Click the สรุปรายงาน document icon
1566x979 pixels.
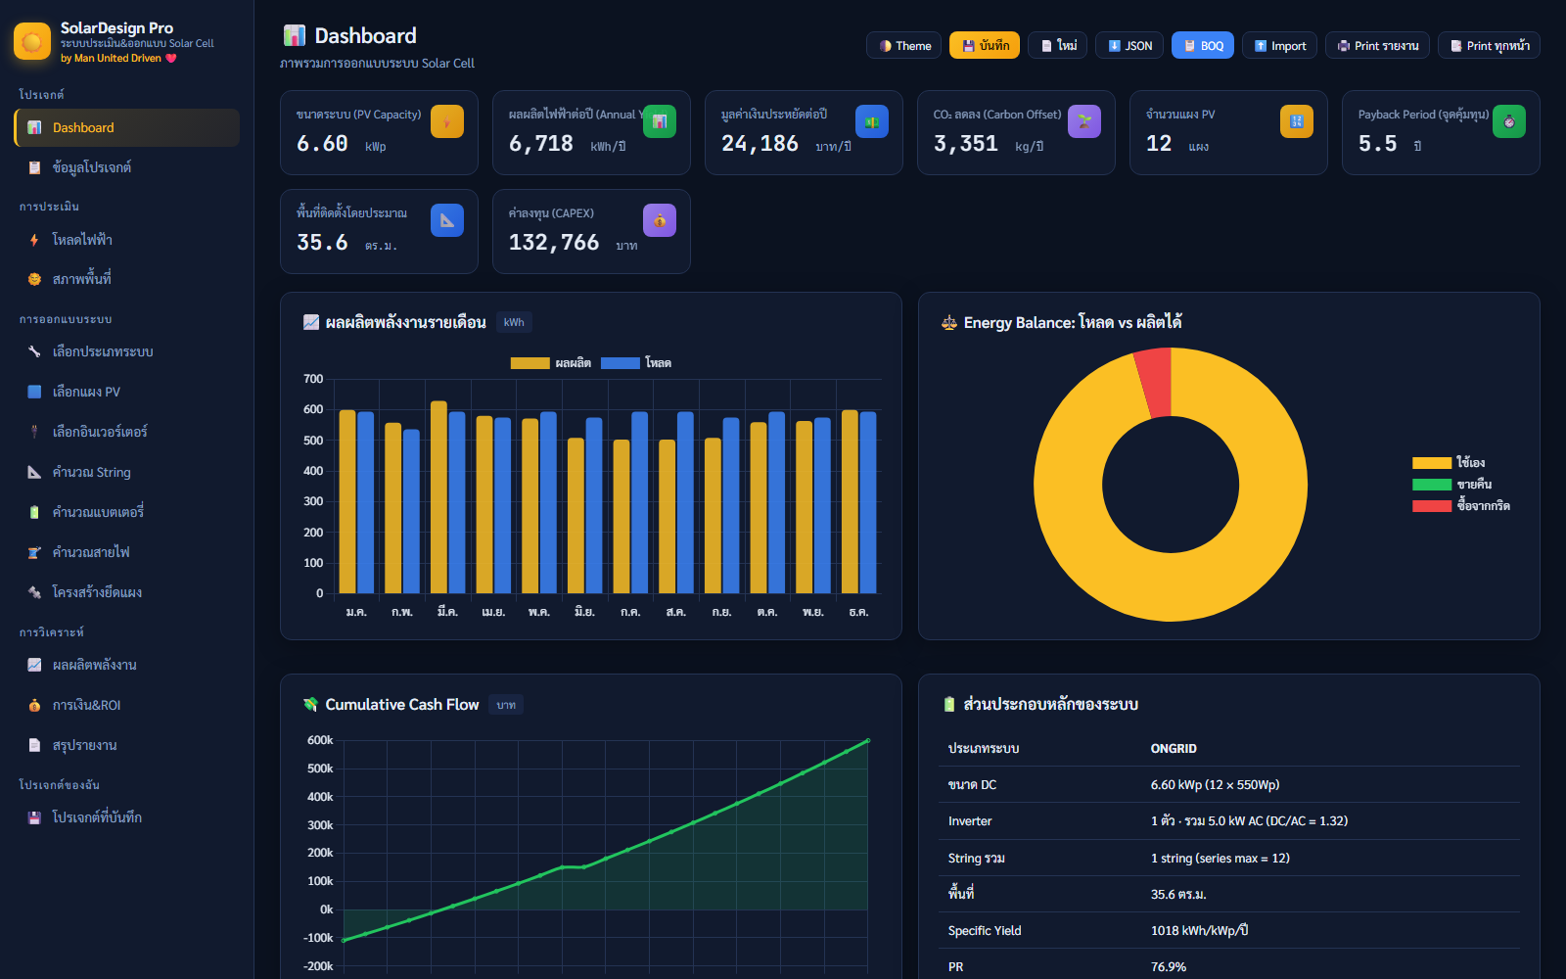pos(34,745)
